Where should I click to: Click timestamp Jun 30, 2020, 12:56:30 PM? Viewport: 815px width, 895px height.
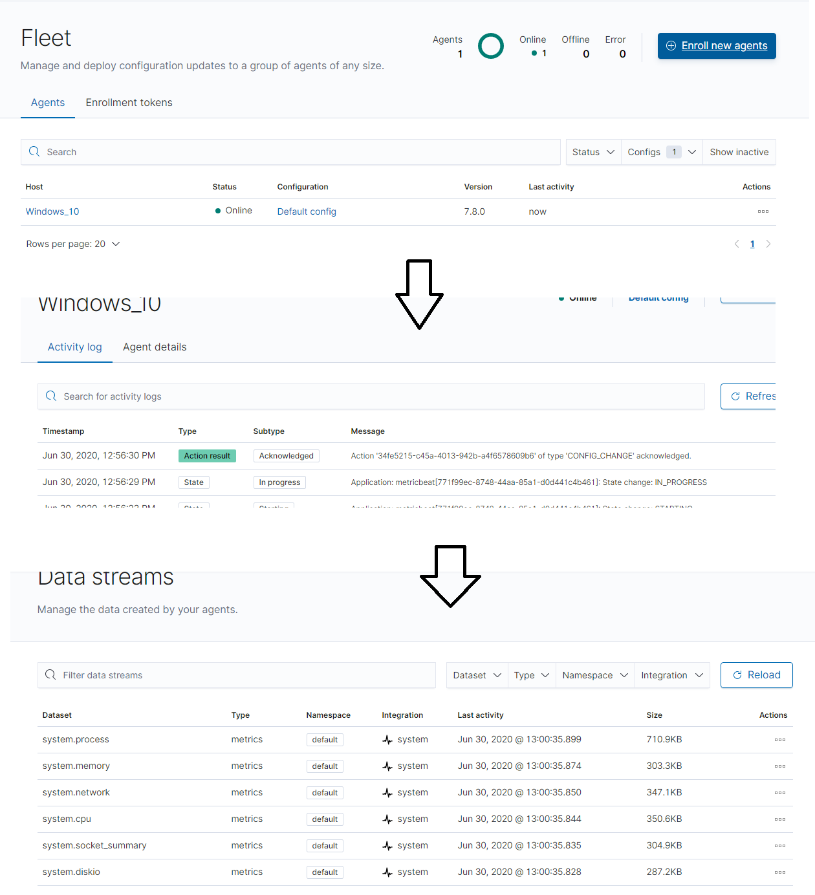pos(99,456)
